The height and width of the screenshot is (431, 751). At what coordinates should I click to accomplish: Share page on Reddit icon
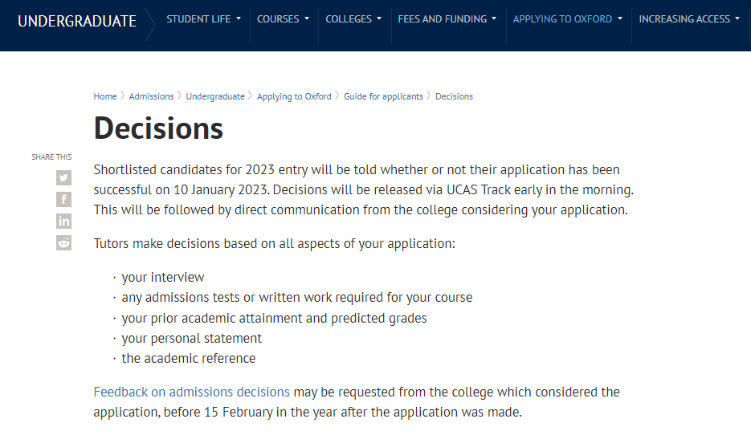(x=63, y=242)
